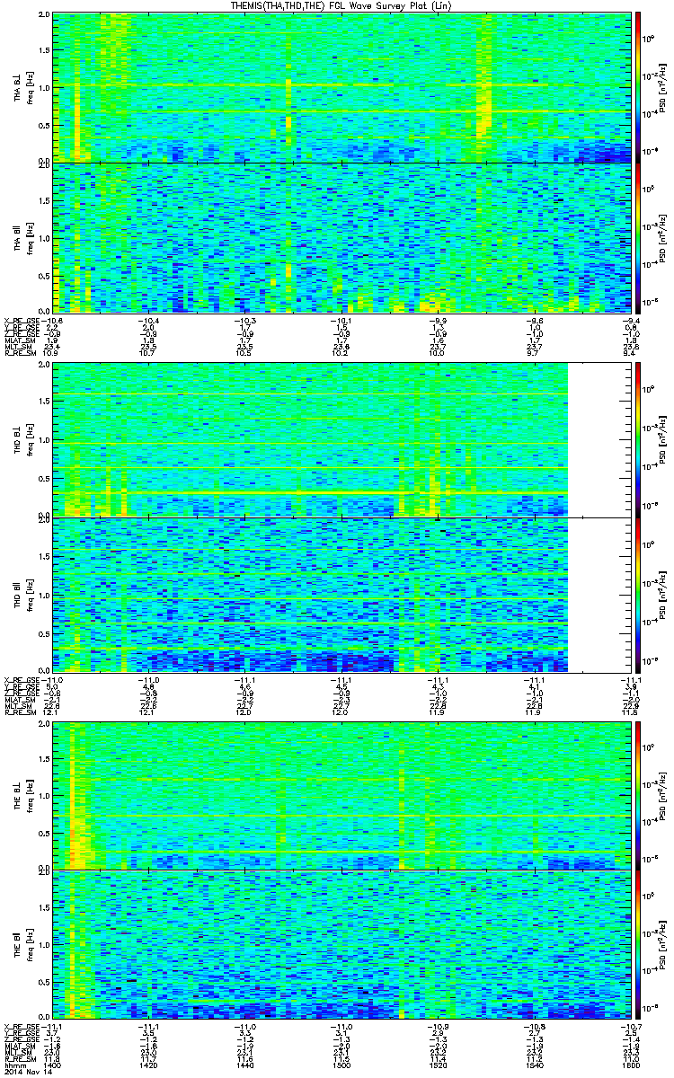Image resolution: width=674 pixels, height=1078 pixels.
Task: Click the white data gap in THD panels
Action: pos(599,517)
